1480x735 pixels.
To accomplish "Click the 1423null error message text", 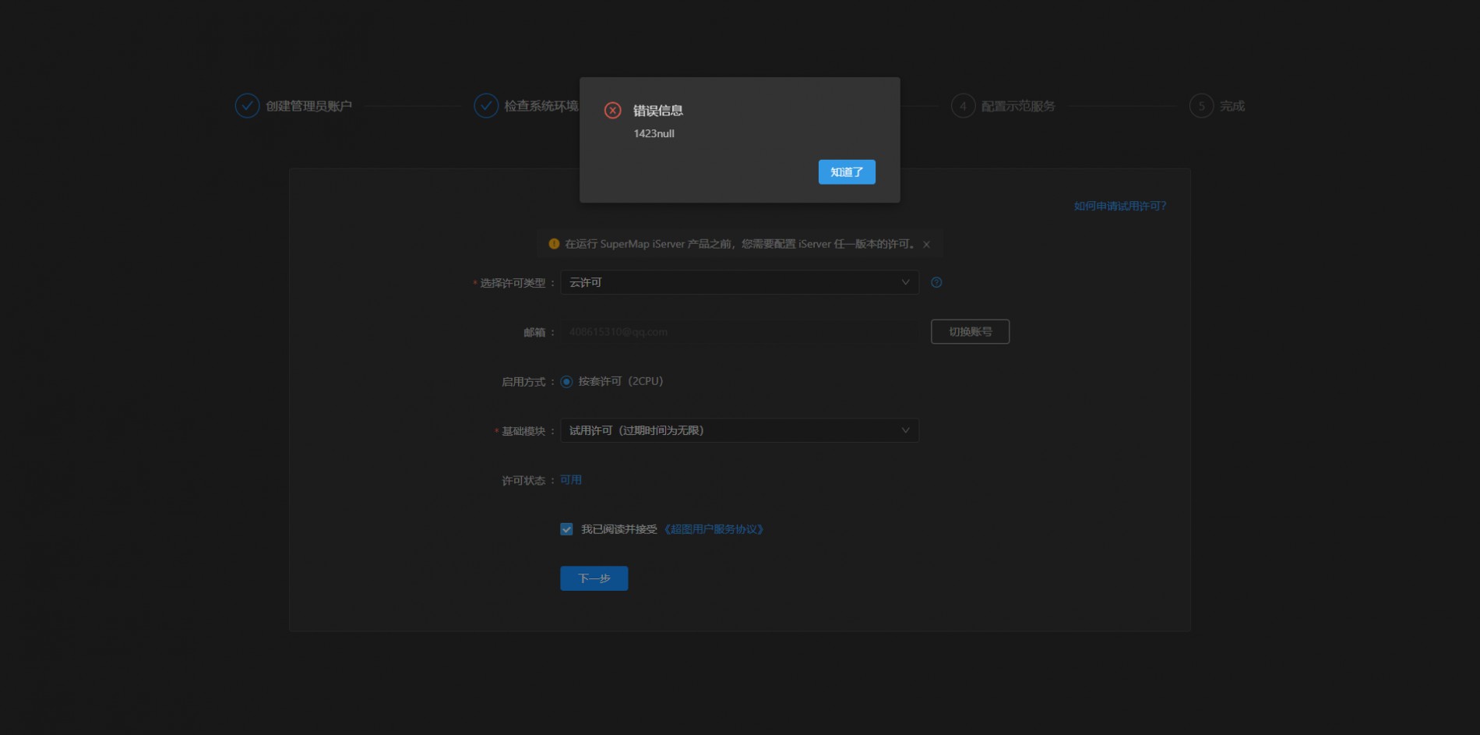I will click(x=654, y=133).
